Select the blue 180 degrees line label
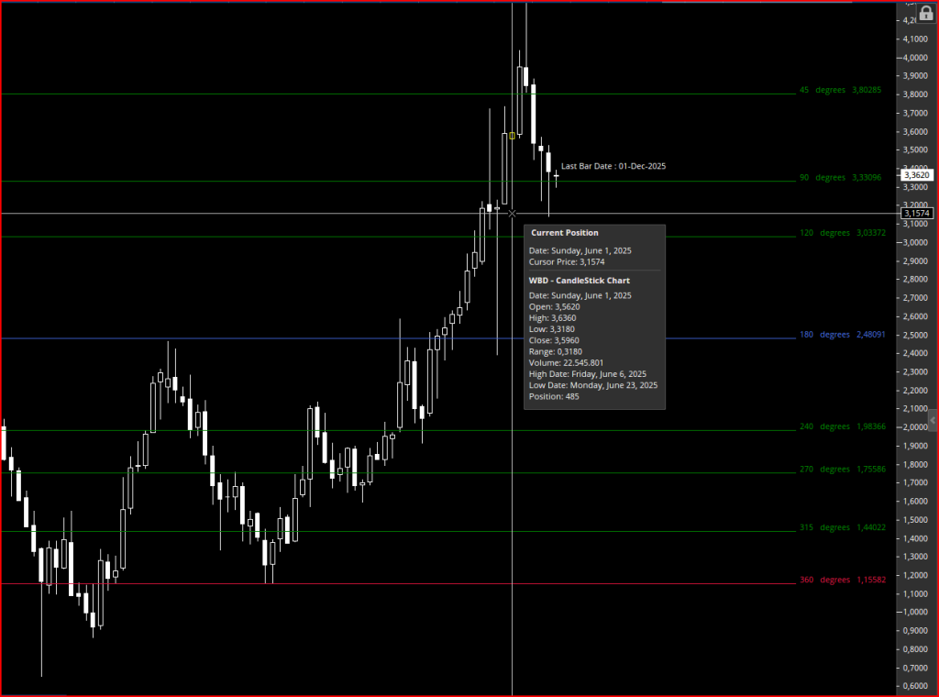939x697 pixels. [x=842, y=334]
